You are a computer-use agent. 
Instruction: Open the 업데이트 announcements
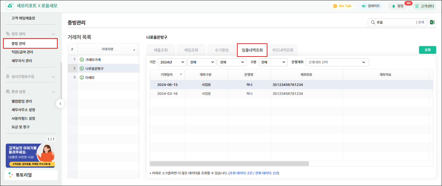[x=371, y=6]
